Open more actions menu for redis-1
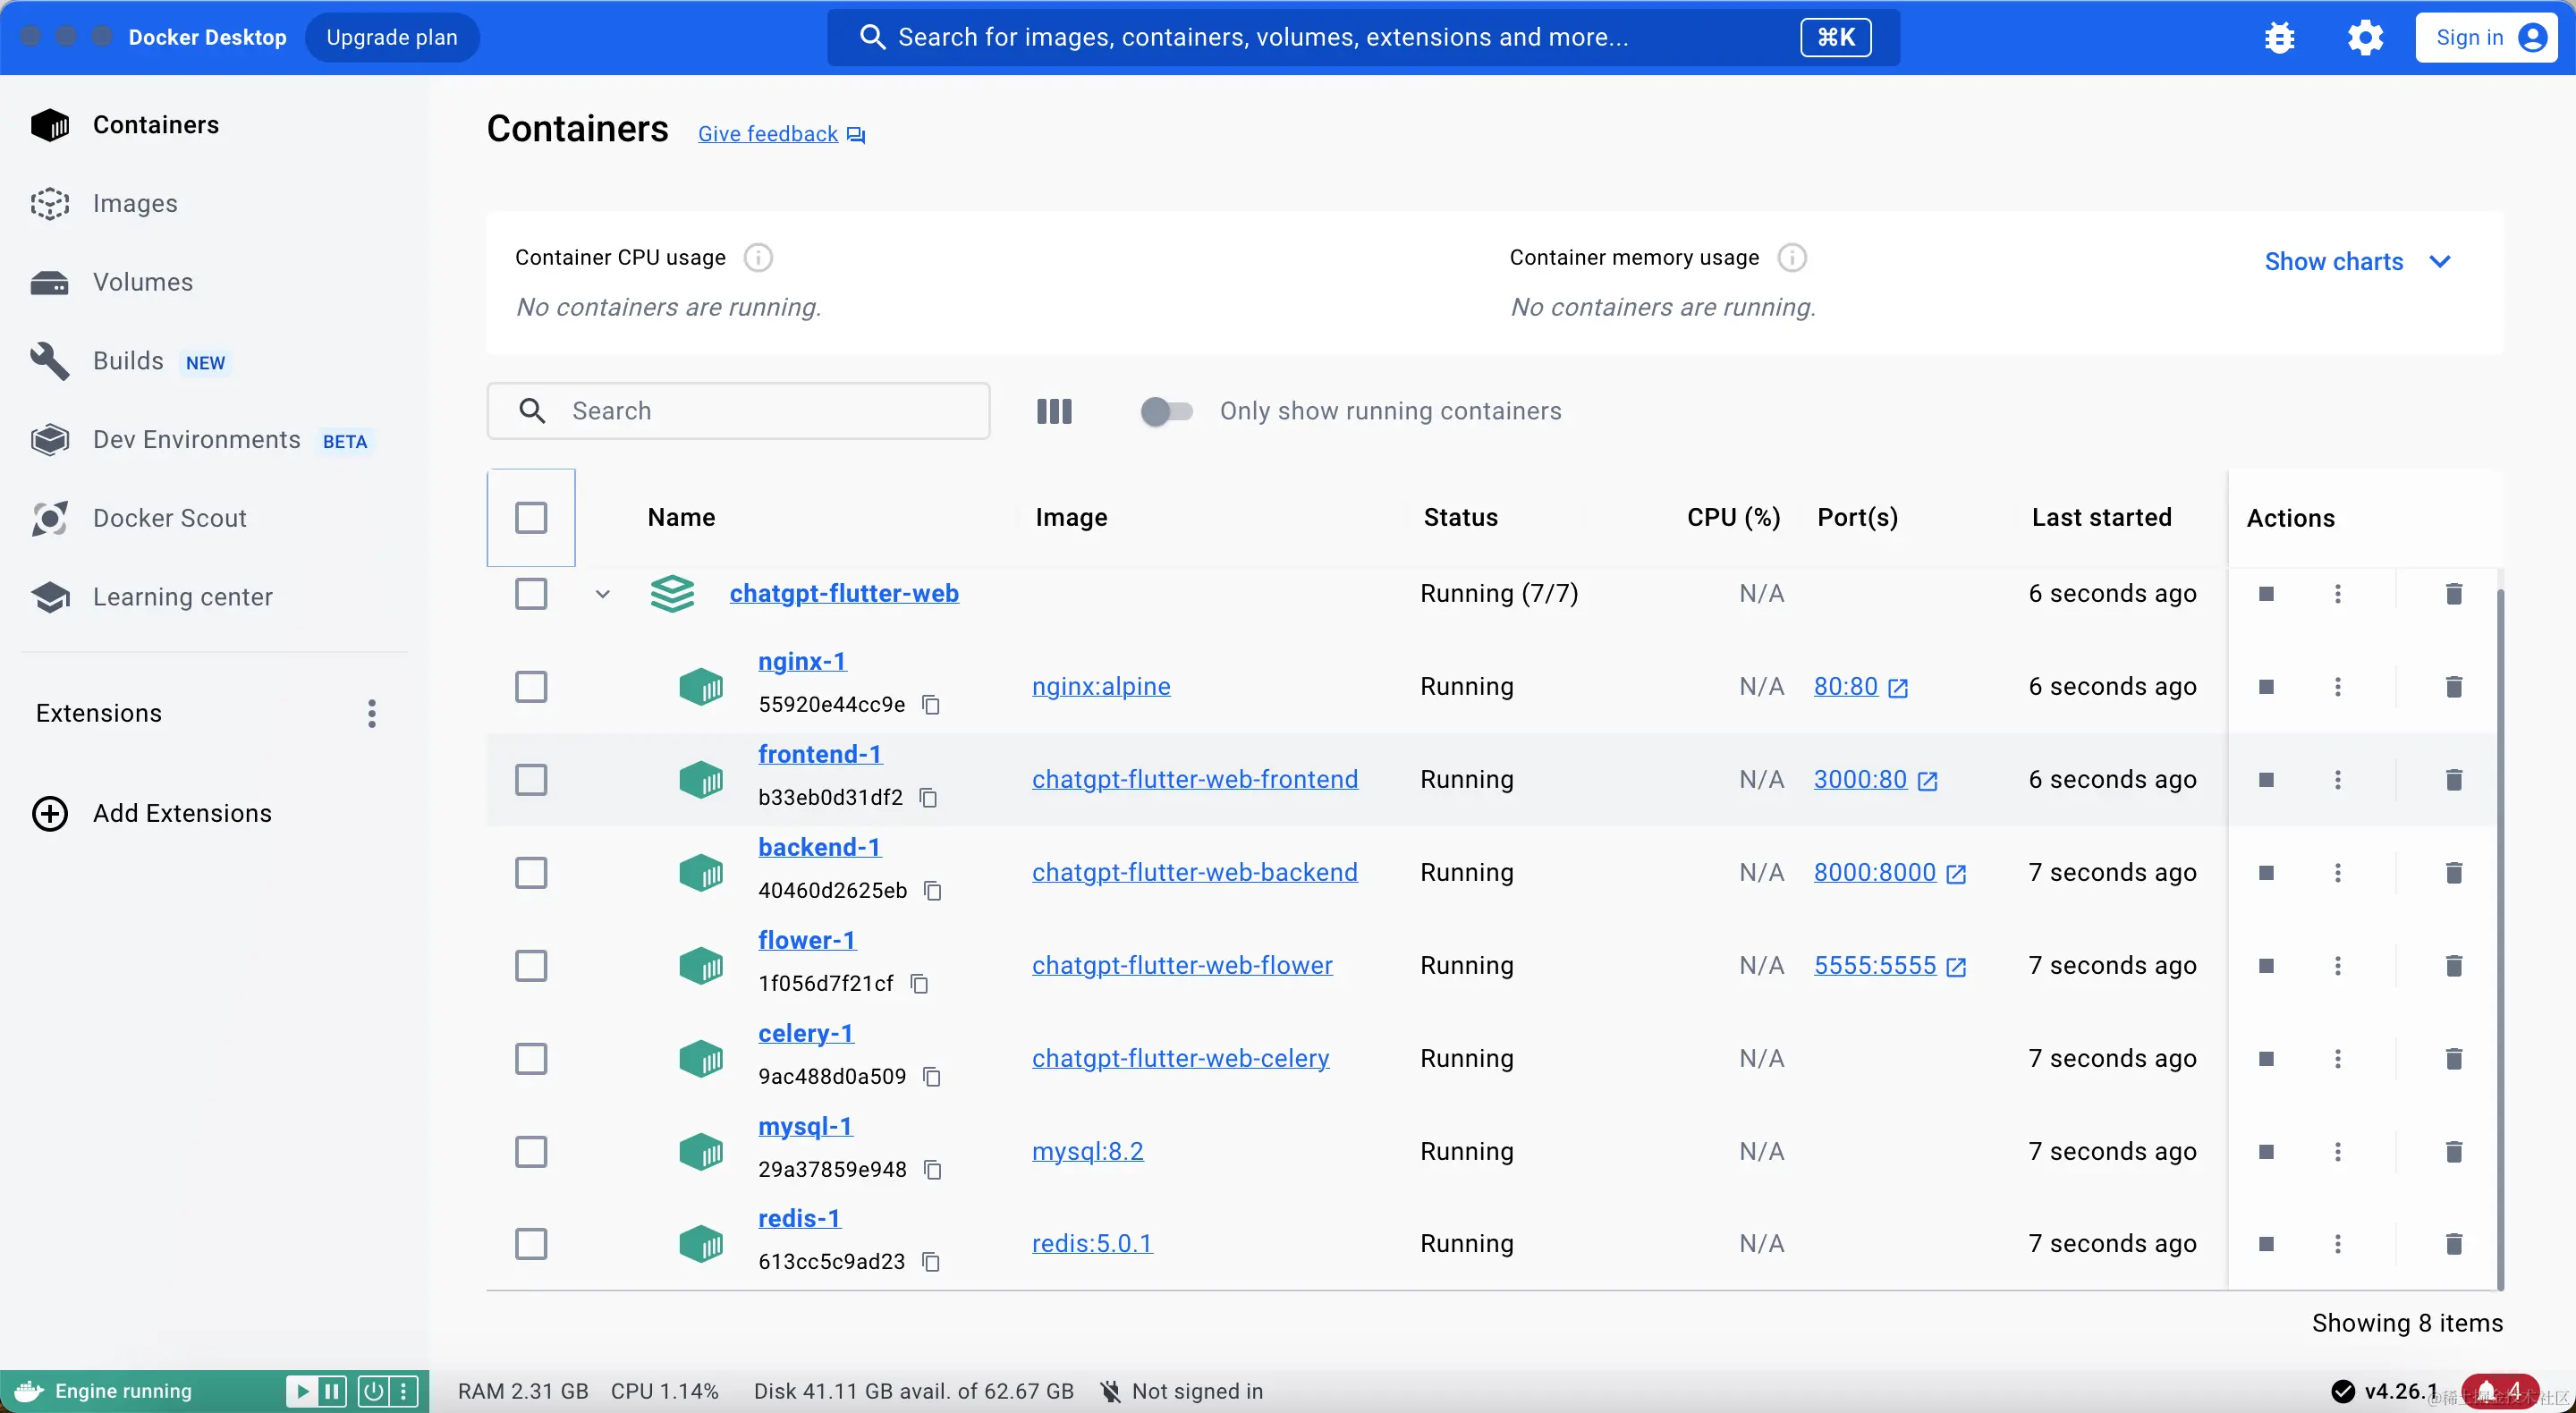This screenshot has height=1413, width=2576. tap(2338, 1244)
